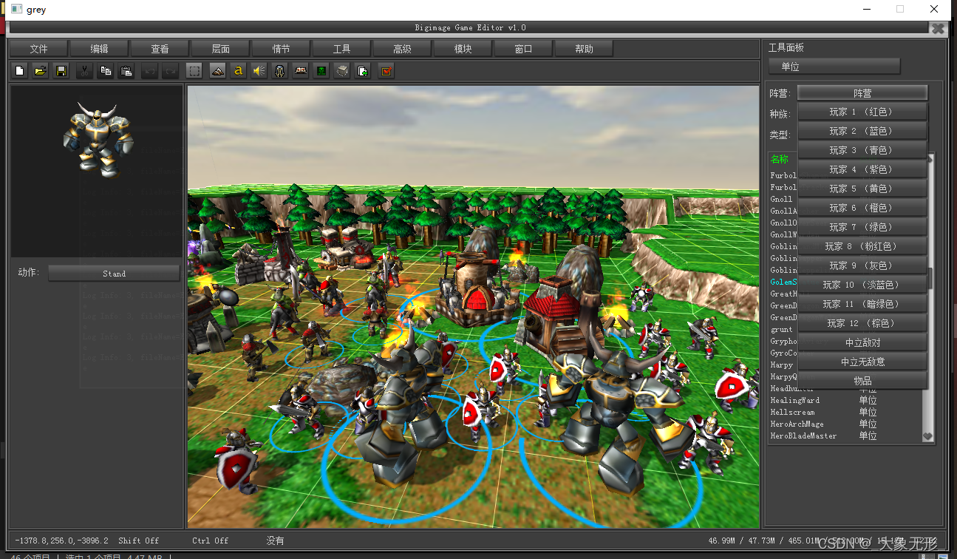Open the 层面 menu
Viewport: 957px width, 559px height.
(220, 49)
